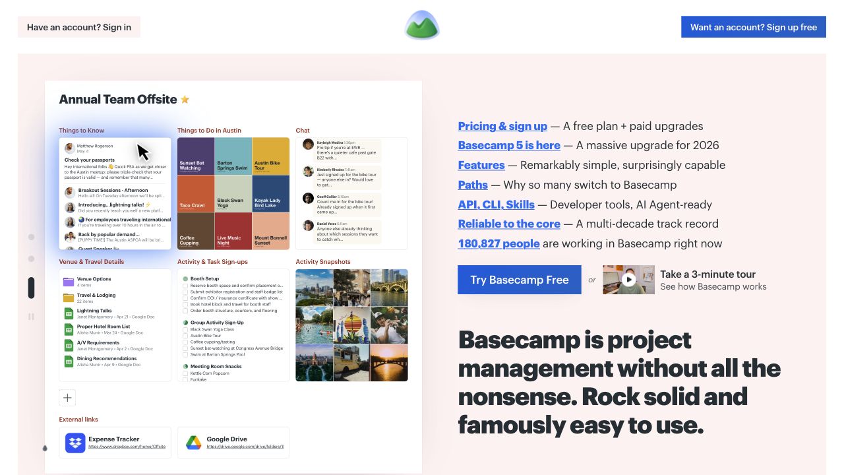The height and width of the screenshot is (475, 844).
Task: Select the second slide indicator dot
Action: pos(31,259)
